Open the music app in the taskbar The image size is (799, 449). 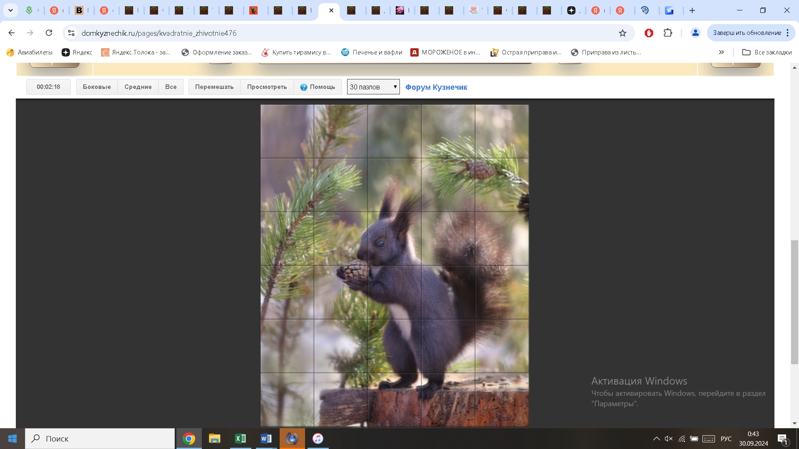tap(318, 439)
